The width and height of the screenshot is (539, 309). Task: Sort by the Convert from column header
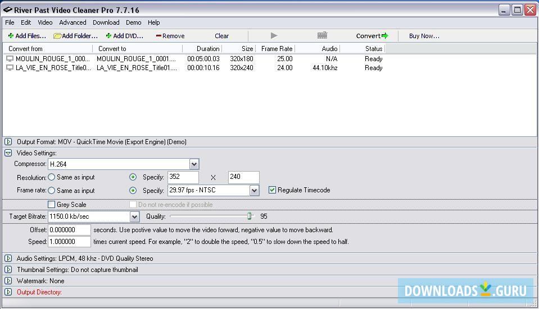48,49
